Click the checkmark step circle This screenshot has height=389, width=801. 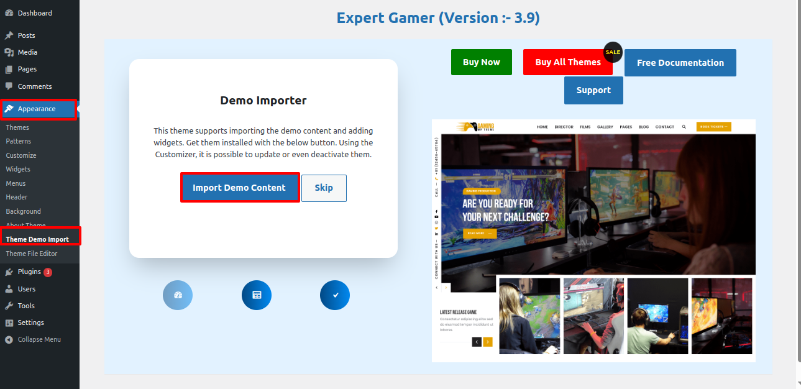coord(335,295)
